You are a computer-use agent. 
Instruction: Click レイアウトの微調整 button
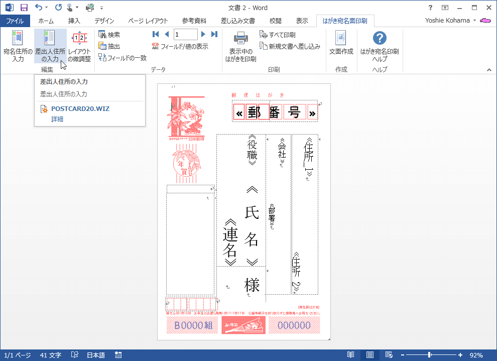tap(79, 46)
